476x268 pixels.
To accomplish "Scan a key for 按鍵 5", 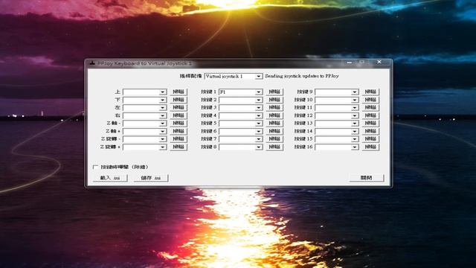I will tap(274, 123).
